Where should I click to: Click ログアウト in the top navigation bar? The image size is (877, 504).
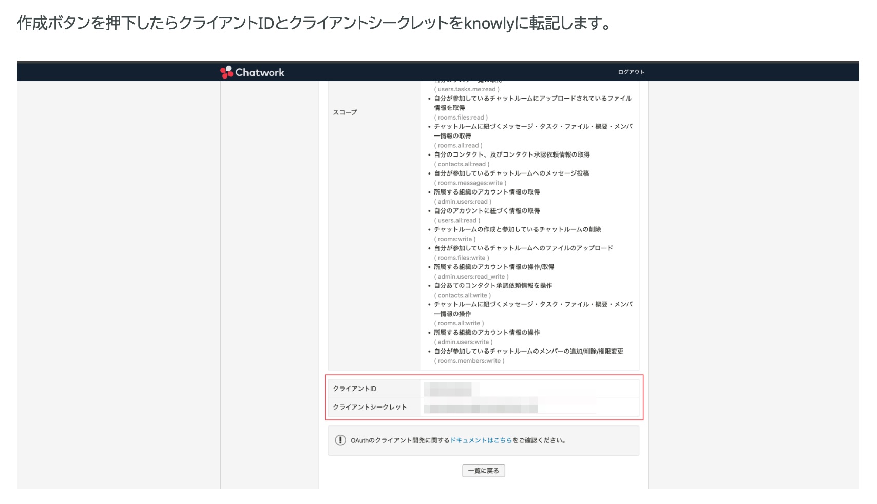[632, 72]
